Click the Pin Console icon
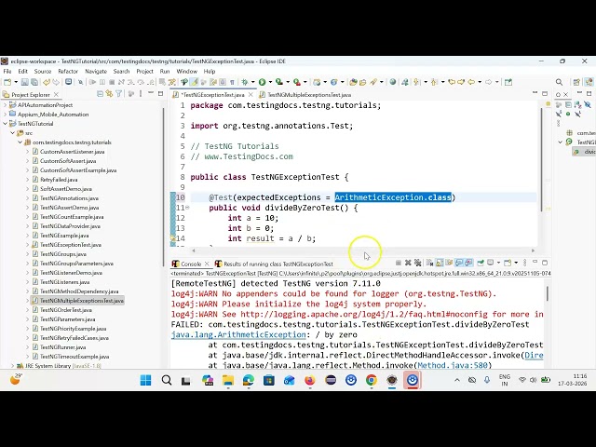The height and width of the screenshot is (447, 596). [x=481, y=263]
